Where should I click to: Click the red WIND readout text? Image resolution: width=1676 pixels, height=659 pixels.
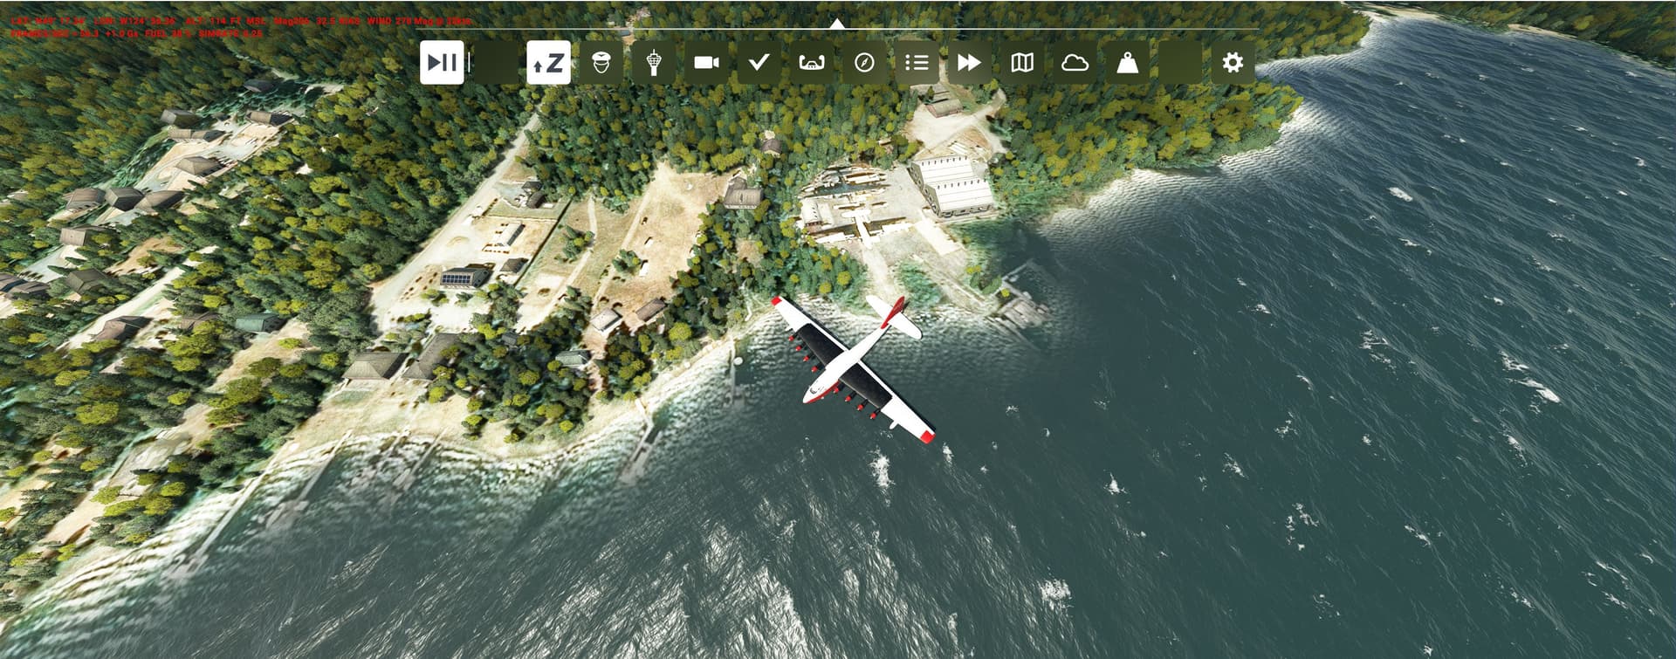tap(419, 21)
